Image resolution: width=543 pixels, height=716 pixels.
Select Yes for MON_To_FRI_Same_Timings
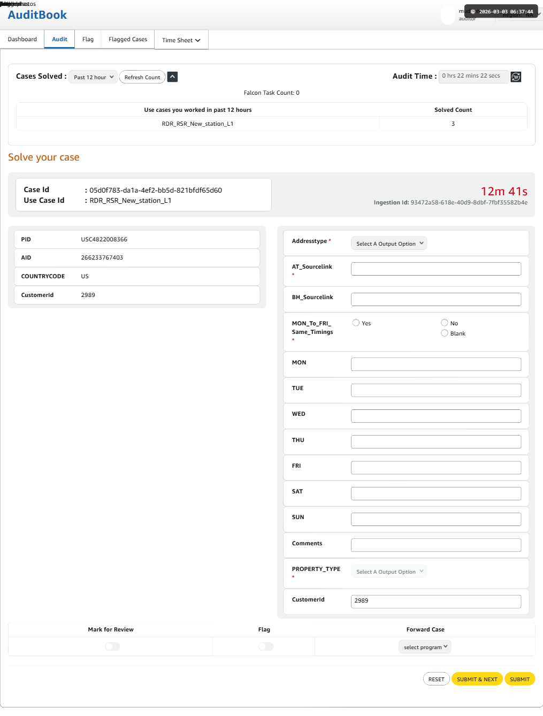point(356,323)
